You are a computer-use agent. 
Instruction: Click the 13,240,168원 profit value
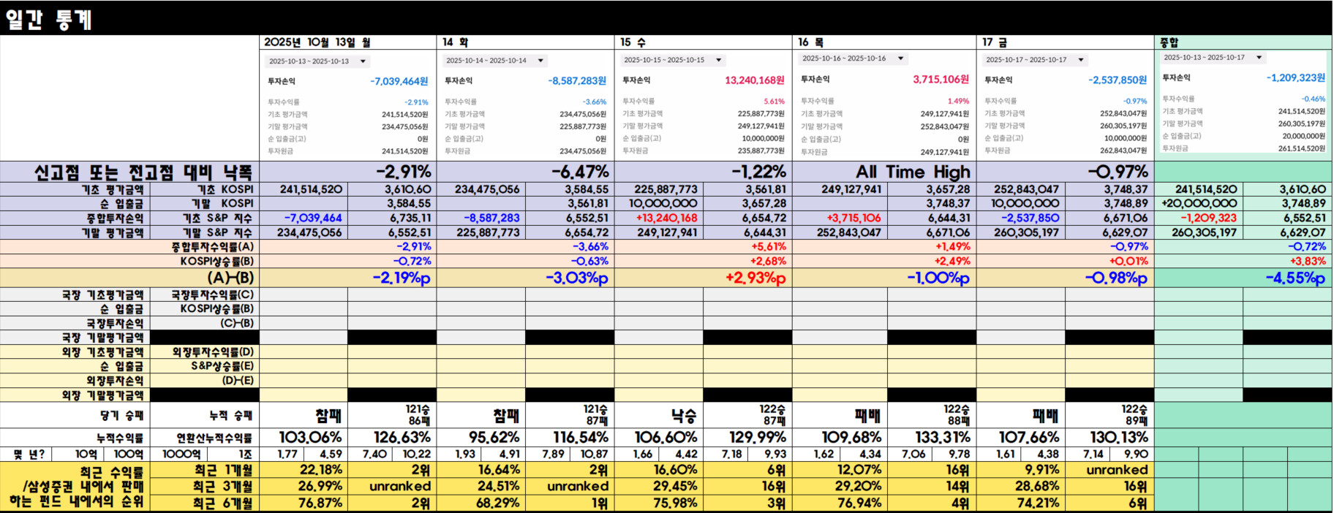[x=754, y=80]
